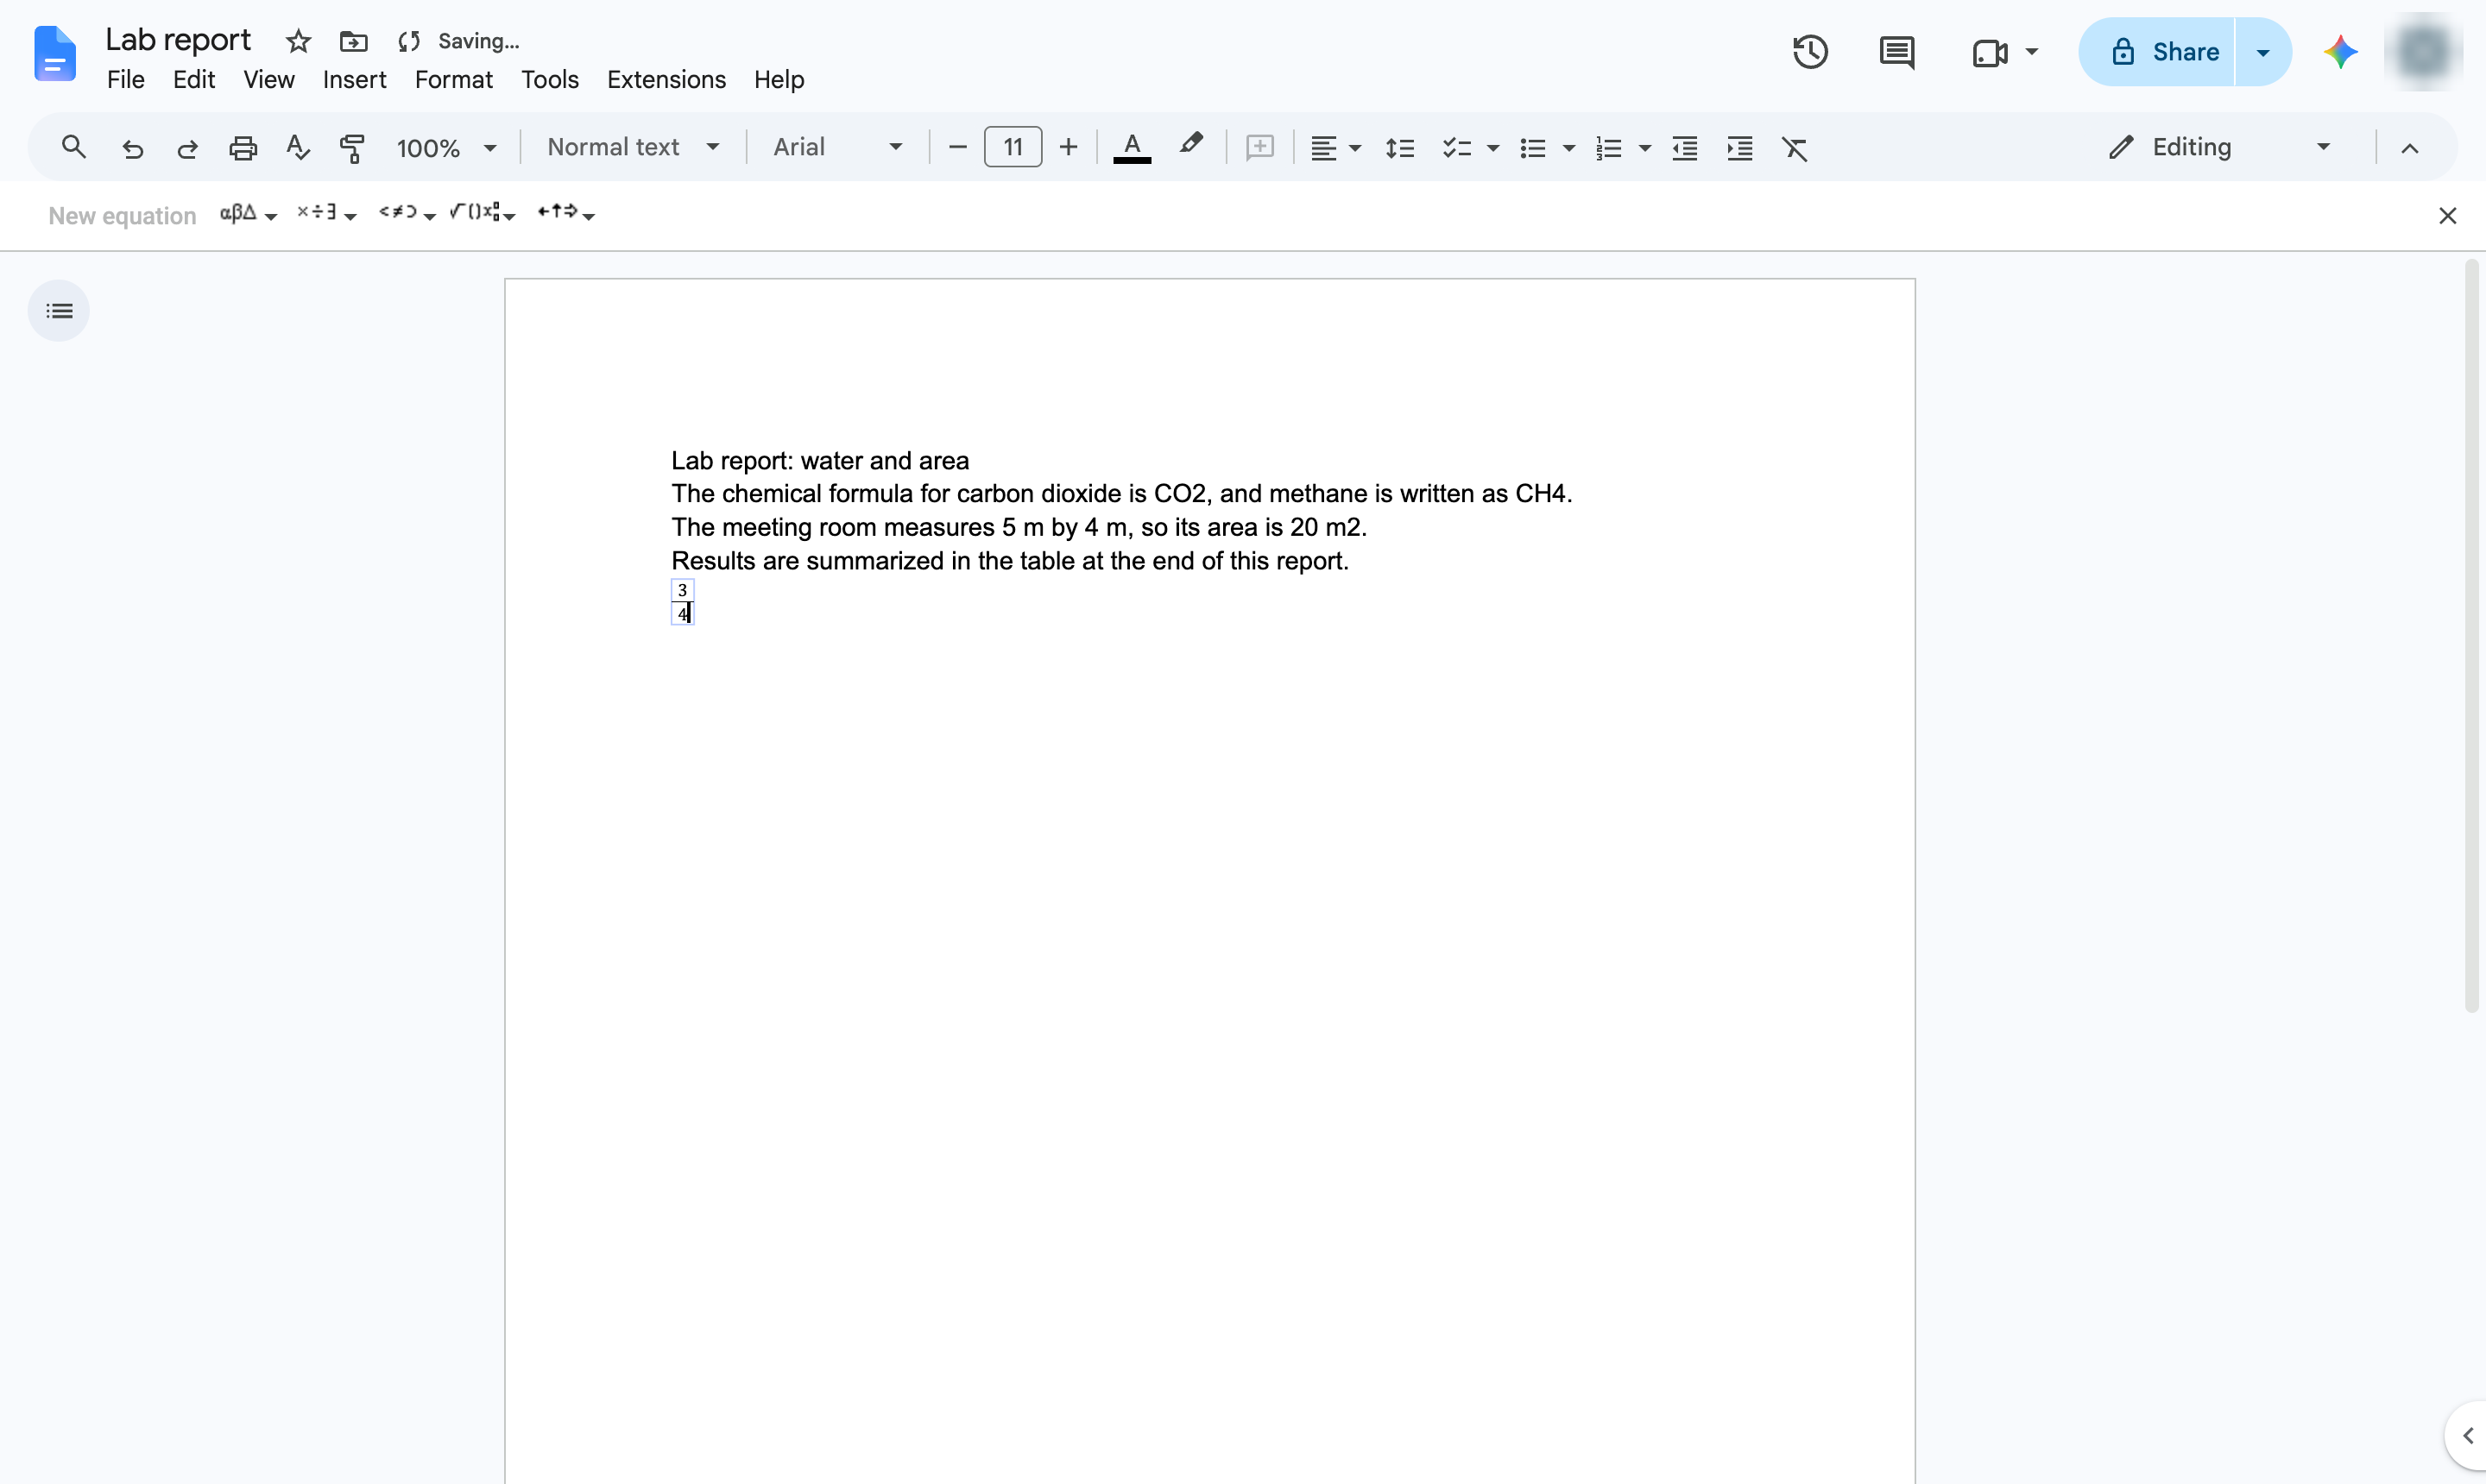Print the document
The image size is (2486, 1484).
(x=243, y=148)
